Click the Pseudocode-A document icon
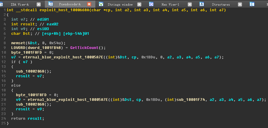 [x=51, y=4]
